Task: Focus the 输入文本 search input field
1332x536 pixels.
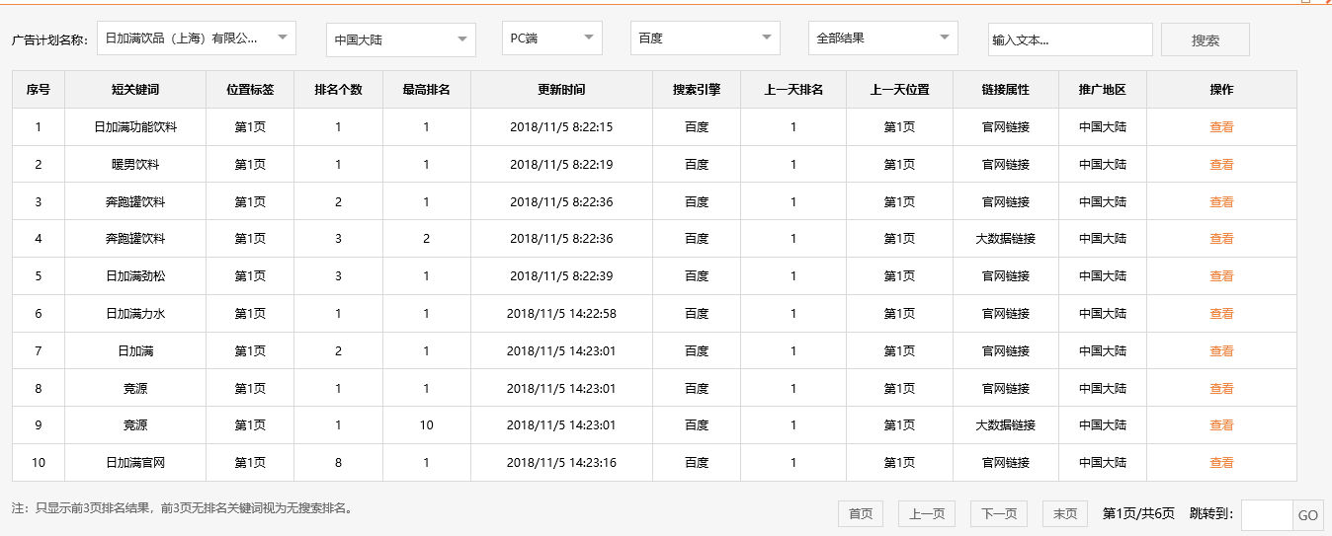Action: tap(1071, 39)
